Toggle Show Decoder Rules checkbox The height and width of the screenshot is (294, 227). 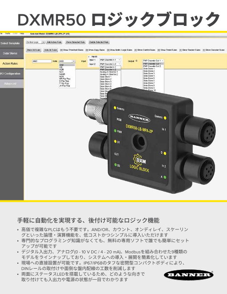(x=204, y=50)
